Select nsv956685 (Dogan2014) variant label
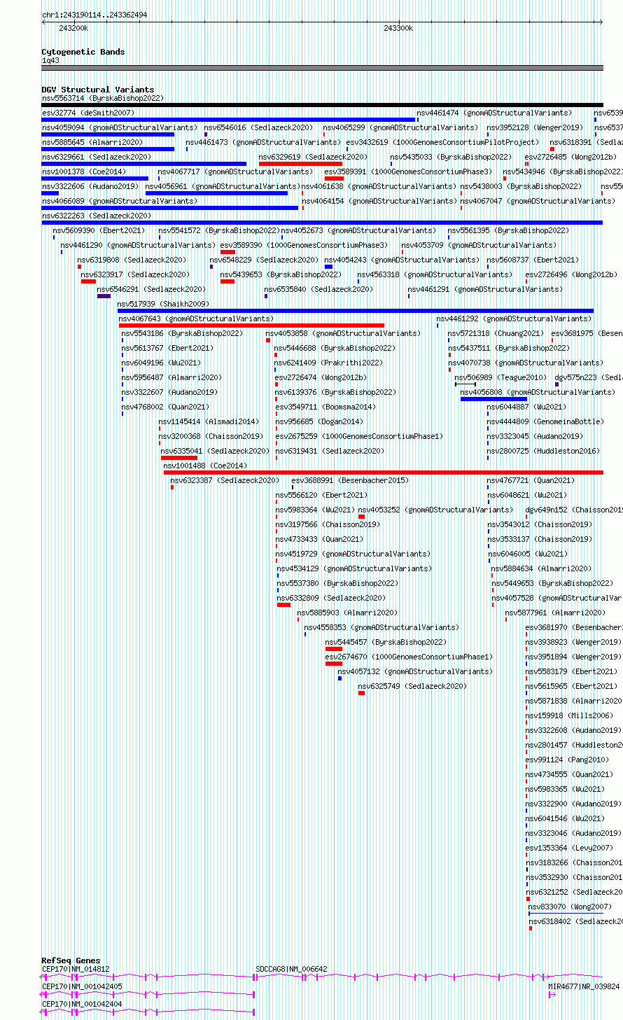This screenshot has height=1020, width=623. 319,421
